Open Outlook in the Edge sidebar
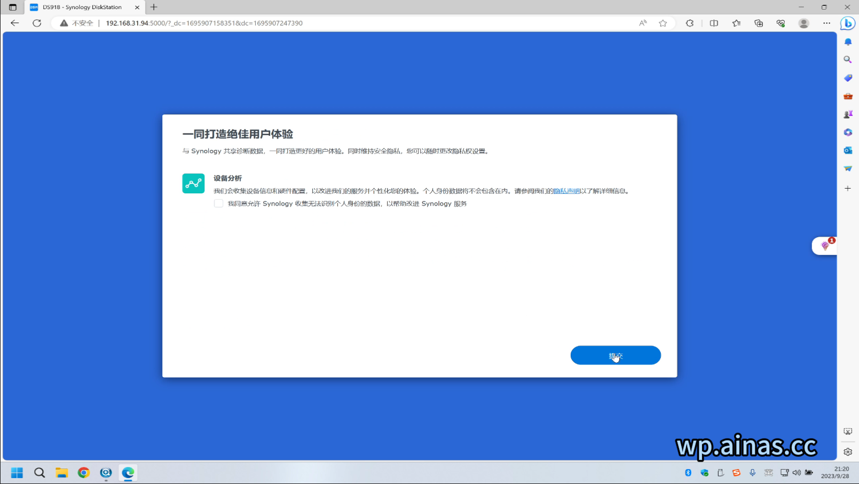859x484 pixels. pyautogui.click(x=848, y=150)
